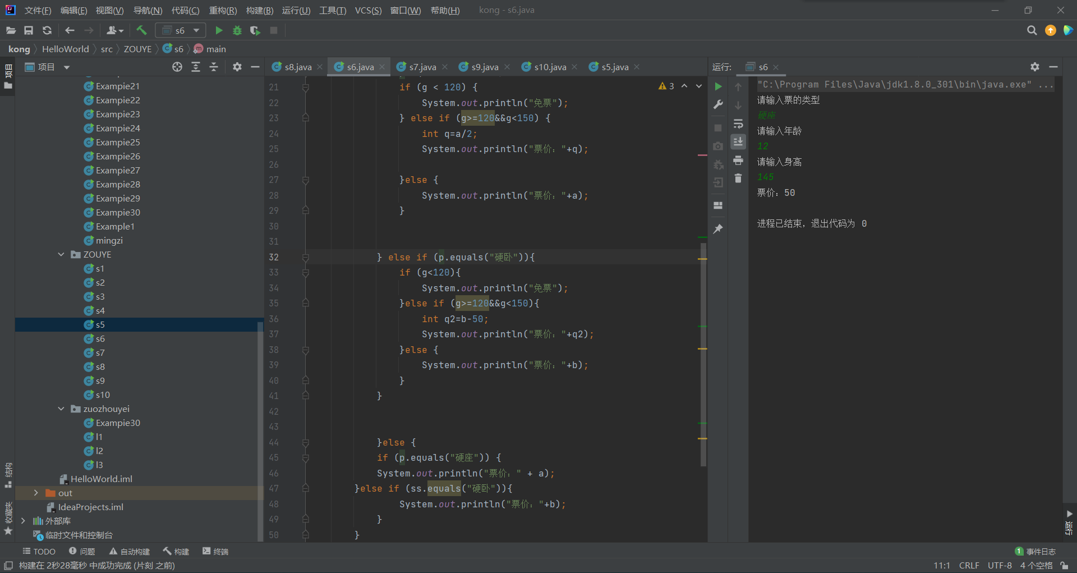Toggle pin tab in run panel
Screen dimensions: 1077x573
click(x=718, y=229)
